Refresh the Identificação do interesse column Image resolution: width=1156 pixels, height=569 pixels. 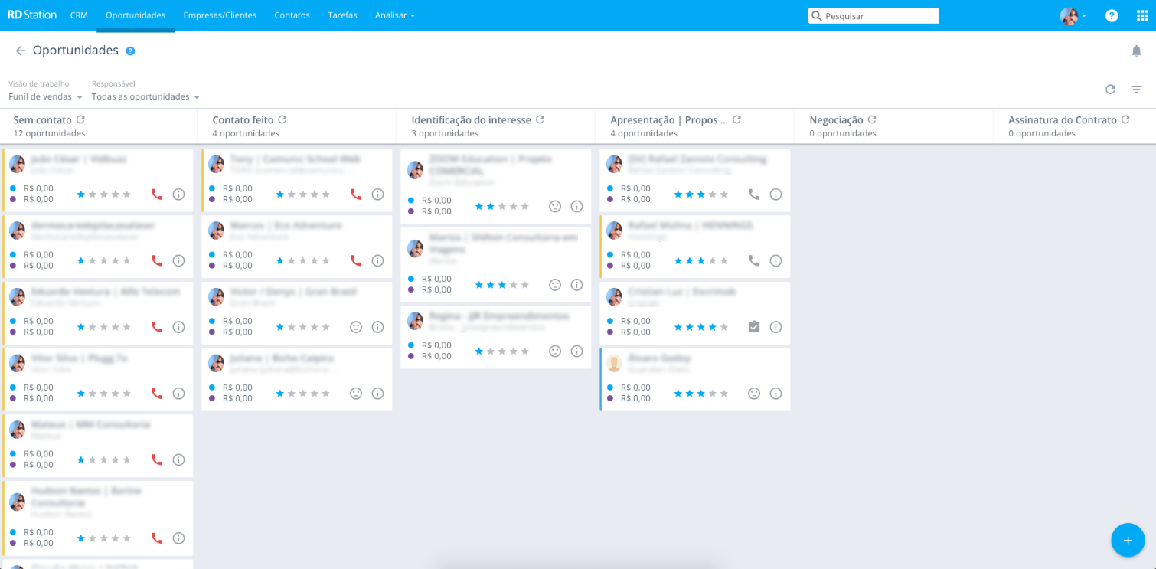(540, 119)
